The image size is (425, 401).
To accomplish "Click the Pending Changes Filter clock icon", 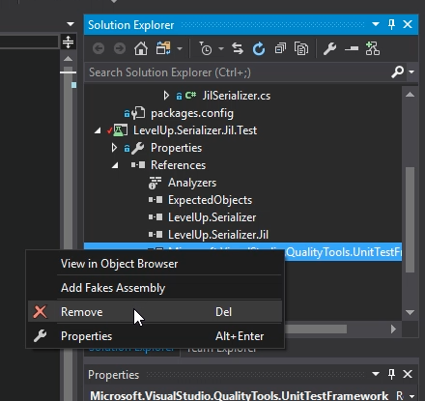I will click(x=205, y=49).
